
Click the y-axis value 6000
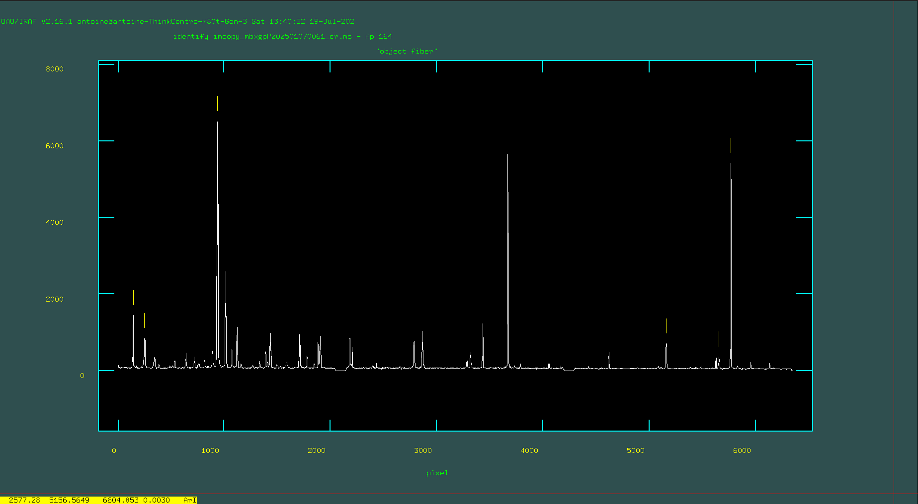point(55,146)
